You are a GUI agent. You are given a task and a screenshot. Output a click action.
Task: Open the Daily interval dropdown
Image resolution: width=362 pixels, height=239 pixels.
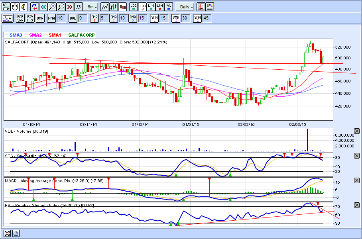(185, 7)
